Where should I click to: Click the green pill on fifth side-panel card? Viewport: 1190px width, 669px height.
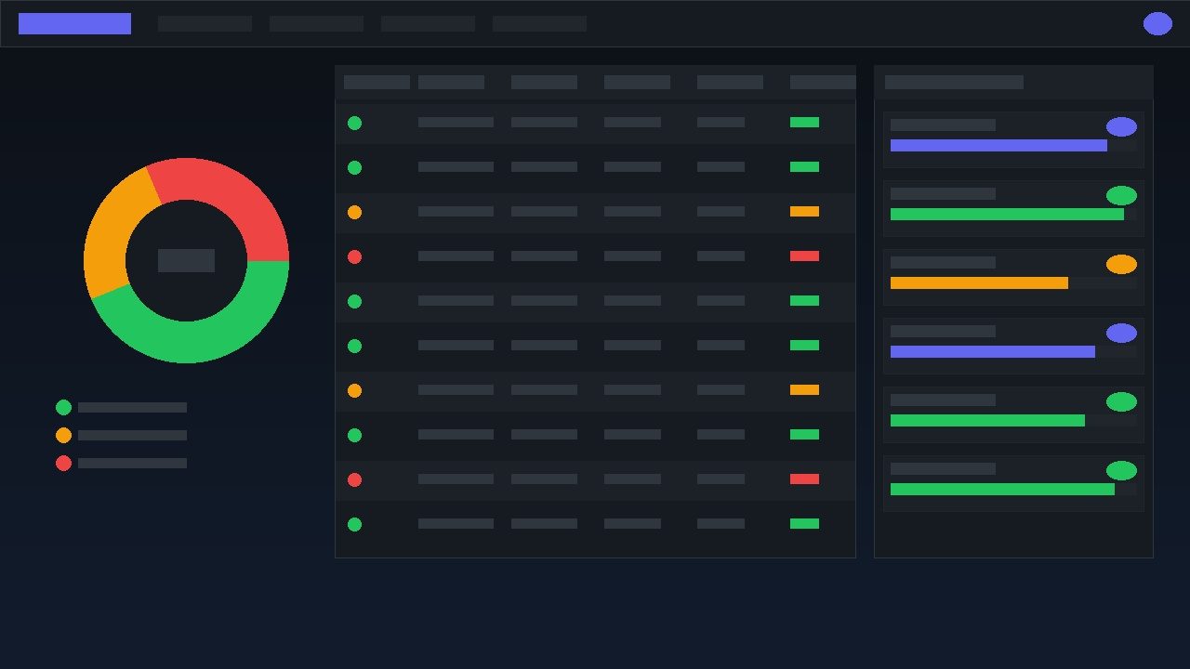click(x=1121, y=401)
